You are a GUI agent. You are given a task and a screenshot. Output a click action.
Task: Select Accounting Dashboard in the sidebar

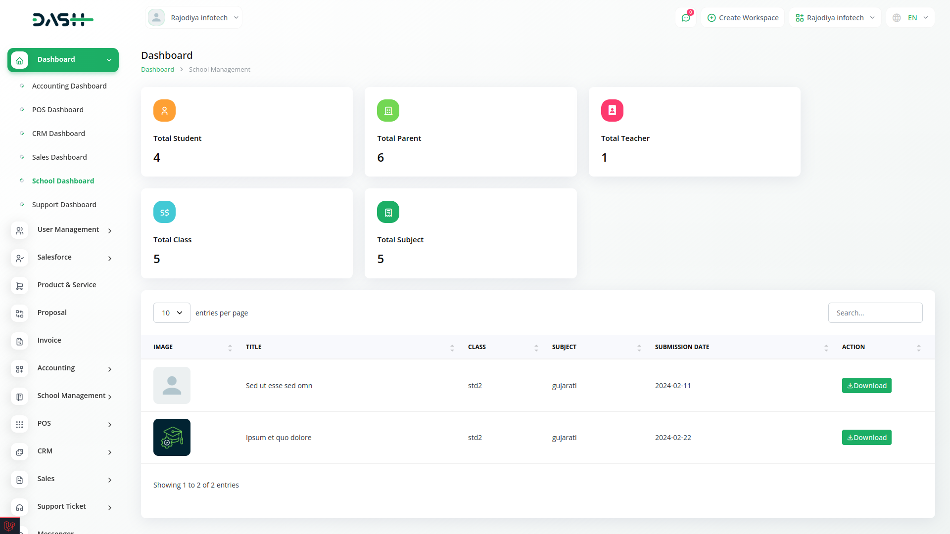pos(69,86)
